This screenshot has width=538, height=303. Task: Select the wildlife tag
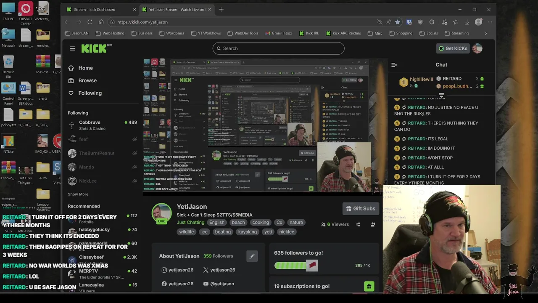click(x=186, y=231)
